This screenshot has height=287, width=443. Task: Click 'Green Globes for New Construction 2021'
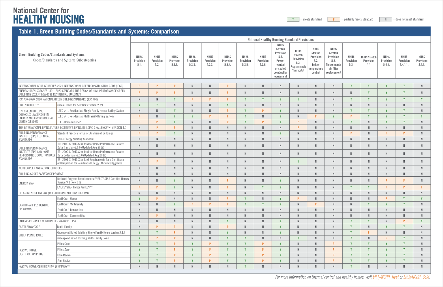80,105
